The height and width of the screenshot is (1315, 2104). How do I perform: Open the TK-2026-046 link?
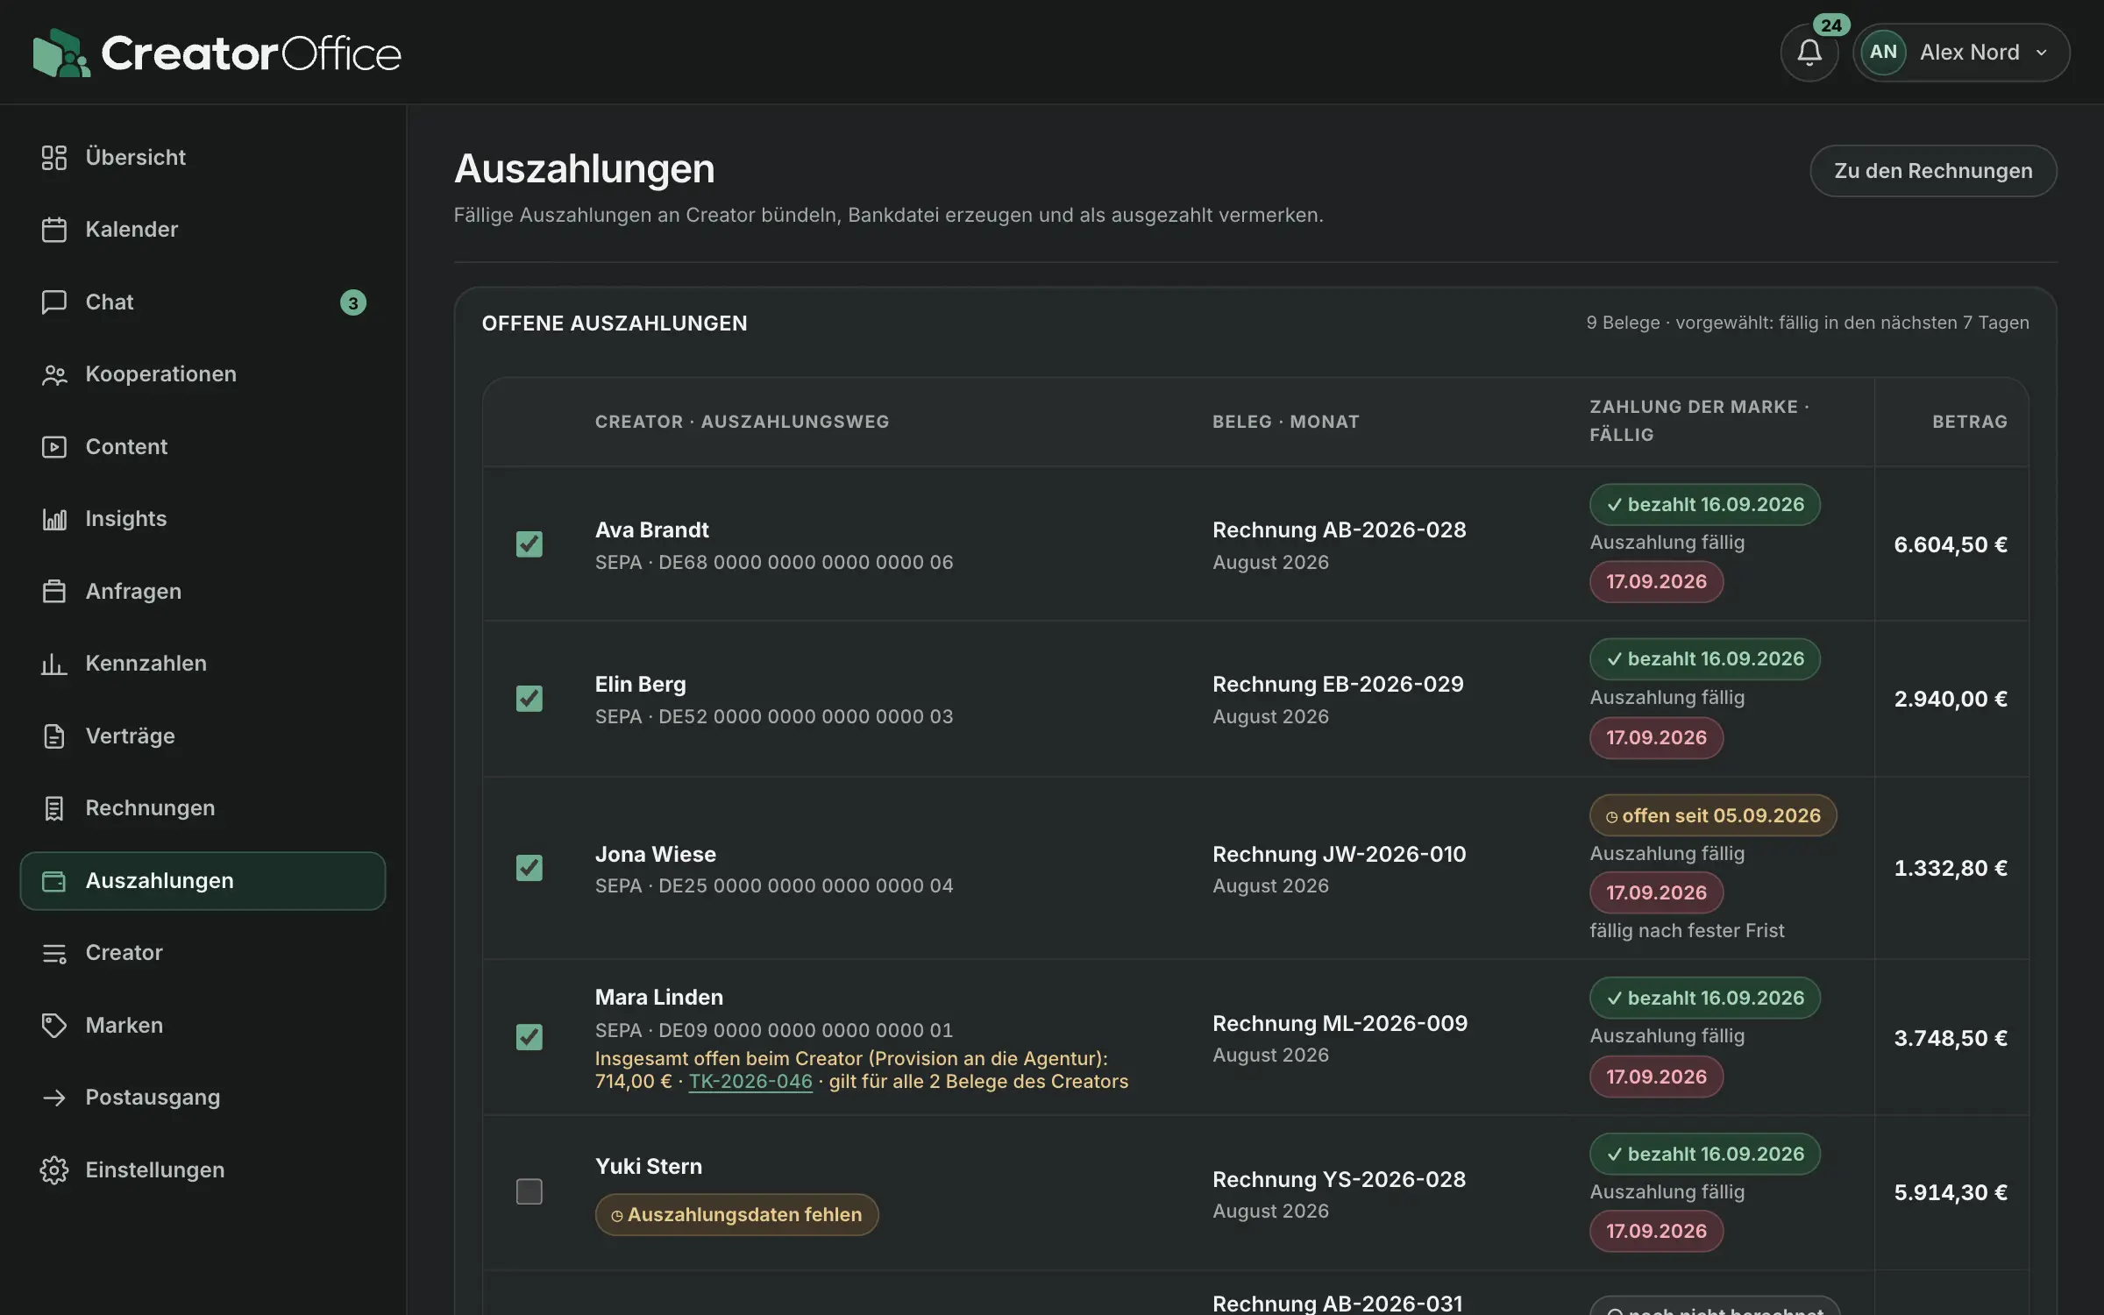pyautogui.click(x=750, y=1082)
